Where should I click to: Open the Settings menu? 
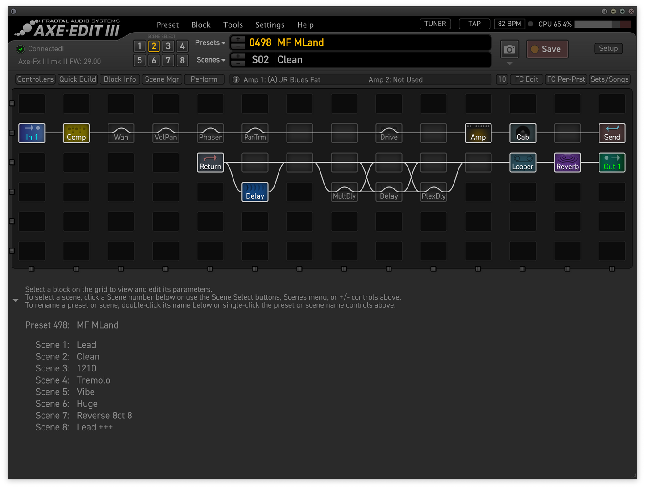coord(270,25)
